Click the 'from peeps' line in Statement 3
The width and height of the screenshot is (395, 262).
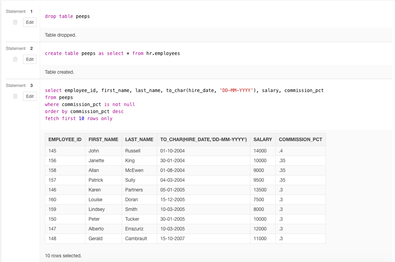[59, 97]
